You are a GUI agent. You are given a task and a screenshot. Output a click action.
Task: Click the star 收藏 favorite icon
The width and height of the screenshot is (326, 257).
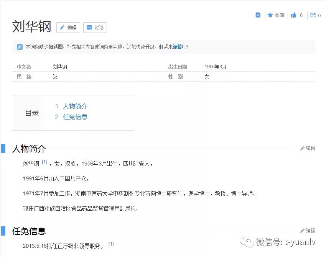(270, 15)
